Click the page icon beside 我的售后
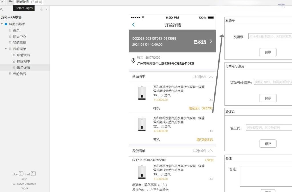The image size is (292, 192). point(10,74)
